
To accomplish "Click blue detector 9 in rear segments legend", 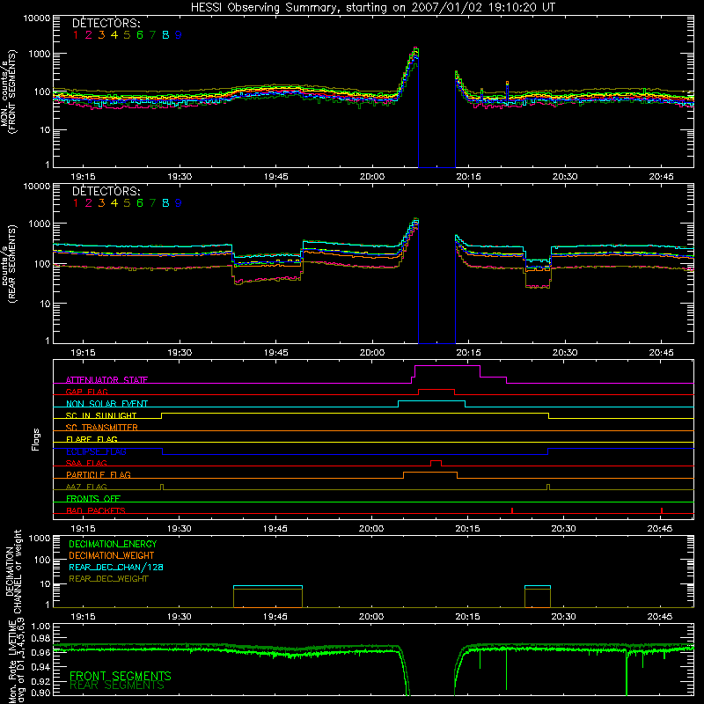I will (x=179, y=203).
